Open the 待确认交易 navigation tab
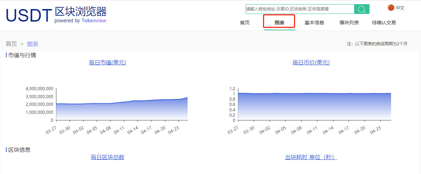421x174 pixels. pos(384,23)
